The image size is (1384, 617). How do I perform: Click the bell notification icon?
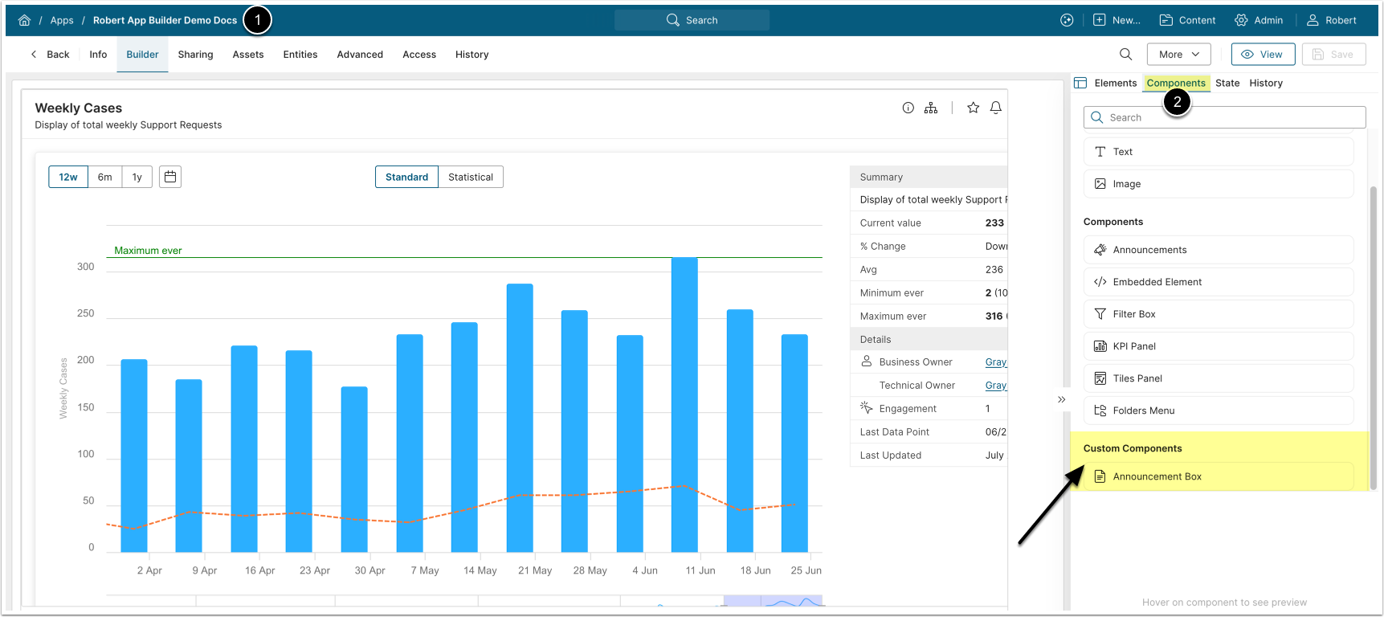pyautogui.click(x=995, y=108)
